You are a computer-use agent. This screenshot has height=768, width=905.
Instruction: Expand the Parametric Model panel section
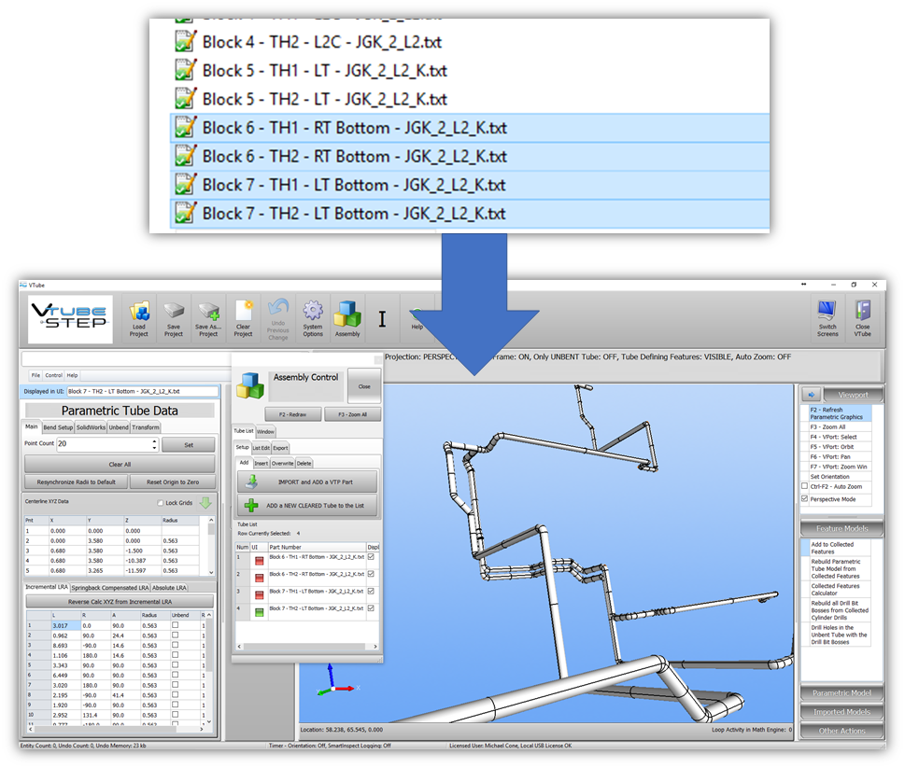coord(841,693)
